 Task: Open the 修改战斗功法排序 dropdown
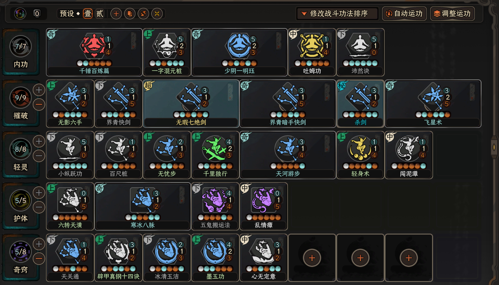point(337,14)
